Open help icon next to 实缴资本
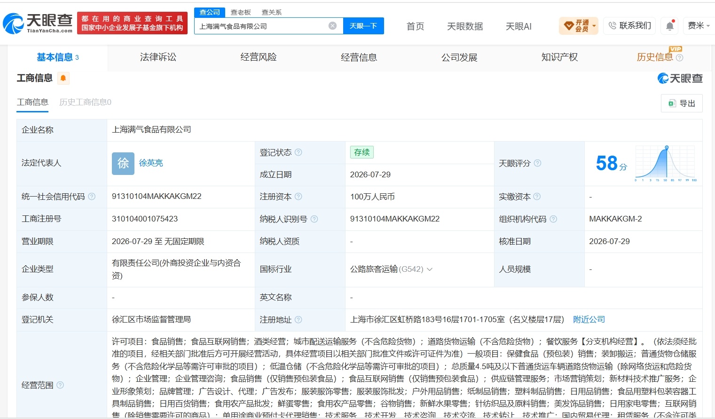 point(537,197)
